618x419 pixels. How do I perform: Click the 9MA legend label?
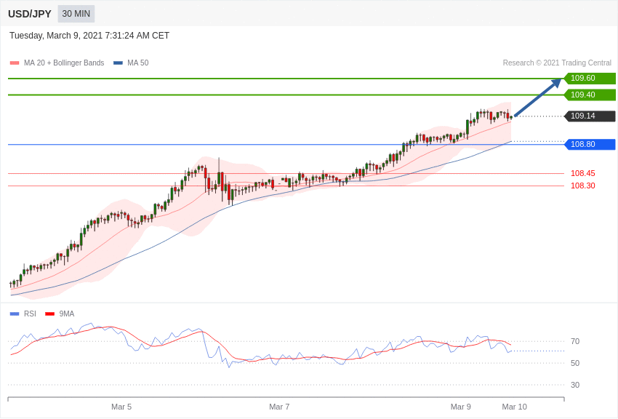tap(67, 314)
